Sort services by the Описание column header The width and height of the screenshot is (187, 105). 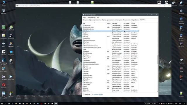tap(117, 23)
